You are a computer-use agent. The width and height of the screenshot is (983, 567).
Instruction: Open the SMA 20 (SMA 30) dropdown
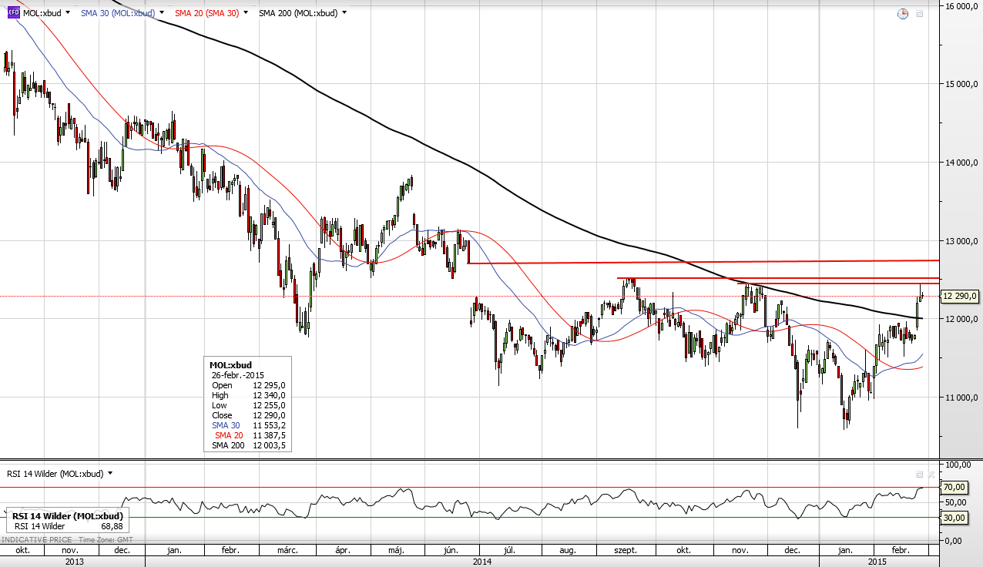[x=247, y=13]
